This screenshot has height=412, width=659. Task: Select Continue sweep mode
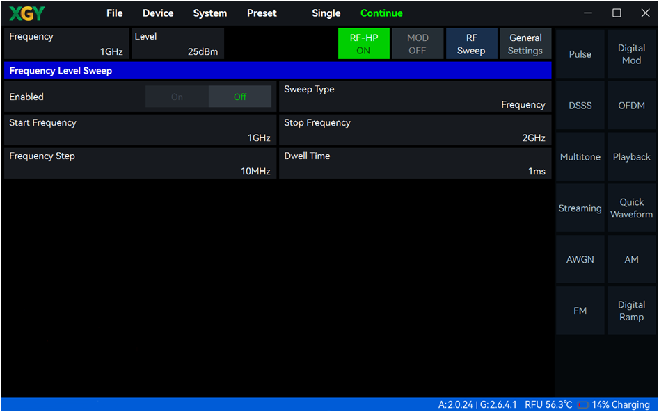[x=381, y=13]
